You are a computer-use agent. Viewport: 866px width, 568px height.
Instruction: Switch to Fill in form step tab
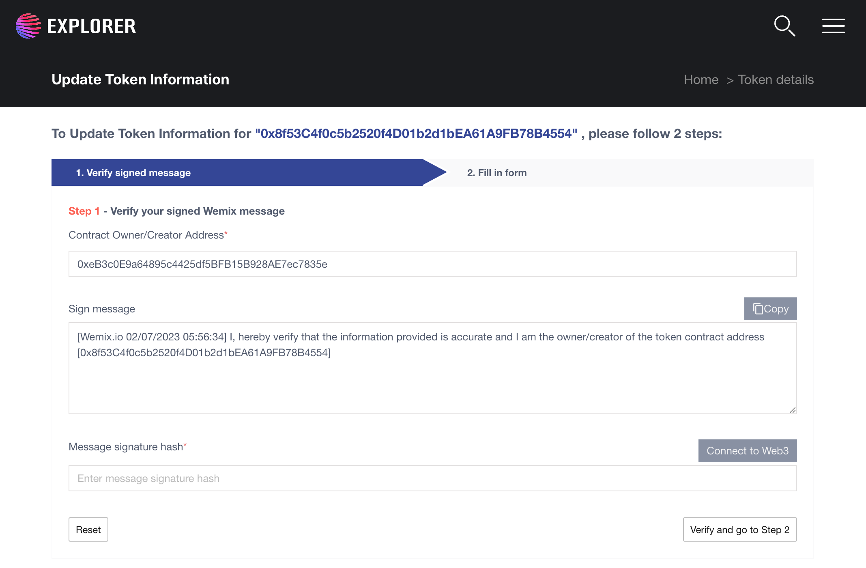pyautogui.click(x=496, y=173)
